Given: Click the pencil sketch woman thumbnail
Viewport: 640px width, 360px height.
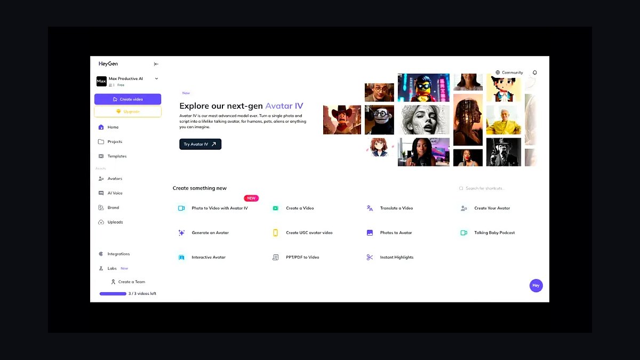Looking at the screenshot, I should pyautogui.click(x=423, y=120).
